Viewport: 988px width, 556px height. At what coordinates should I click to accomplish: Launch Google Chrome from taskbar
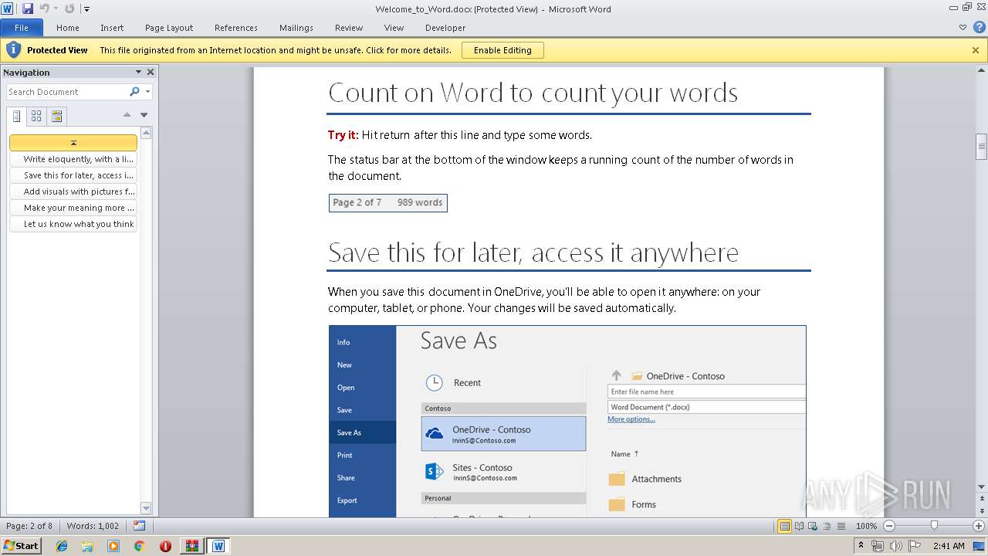tap(139, 546)
